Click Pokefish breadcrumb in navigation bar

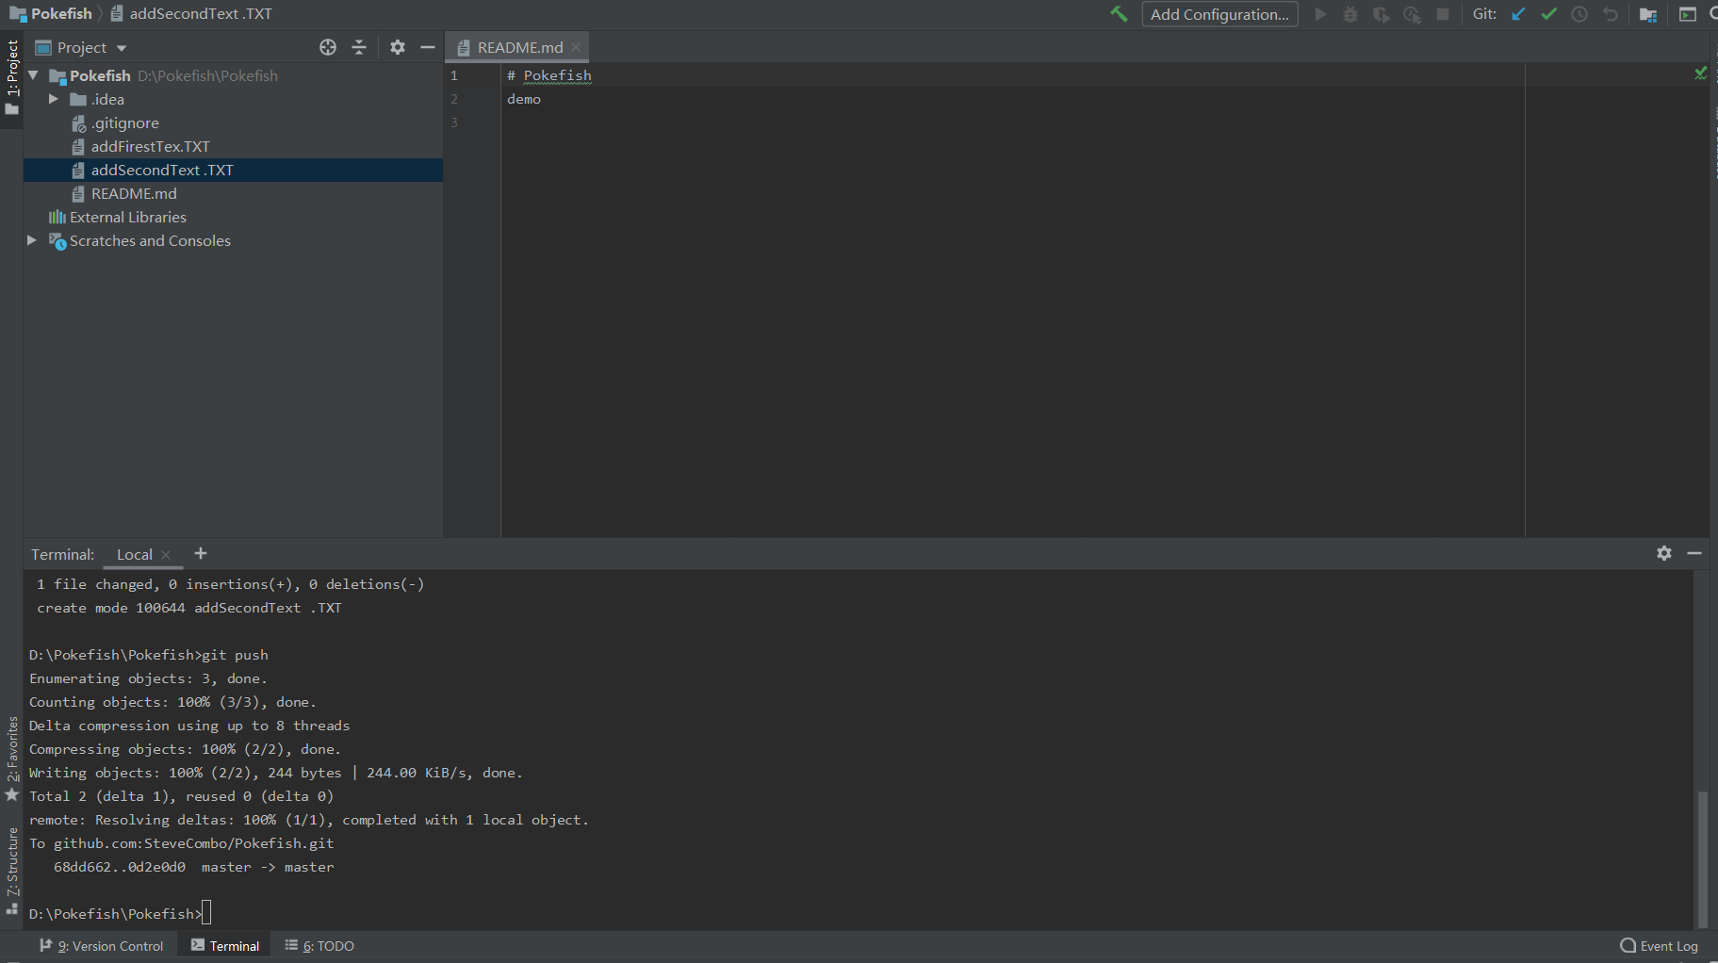tap(52, 14)
